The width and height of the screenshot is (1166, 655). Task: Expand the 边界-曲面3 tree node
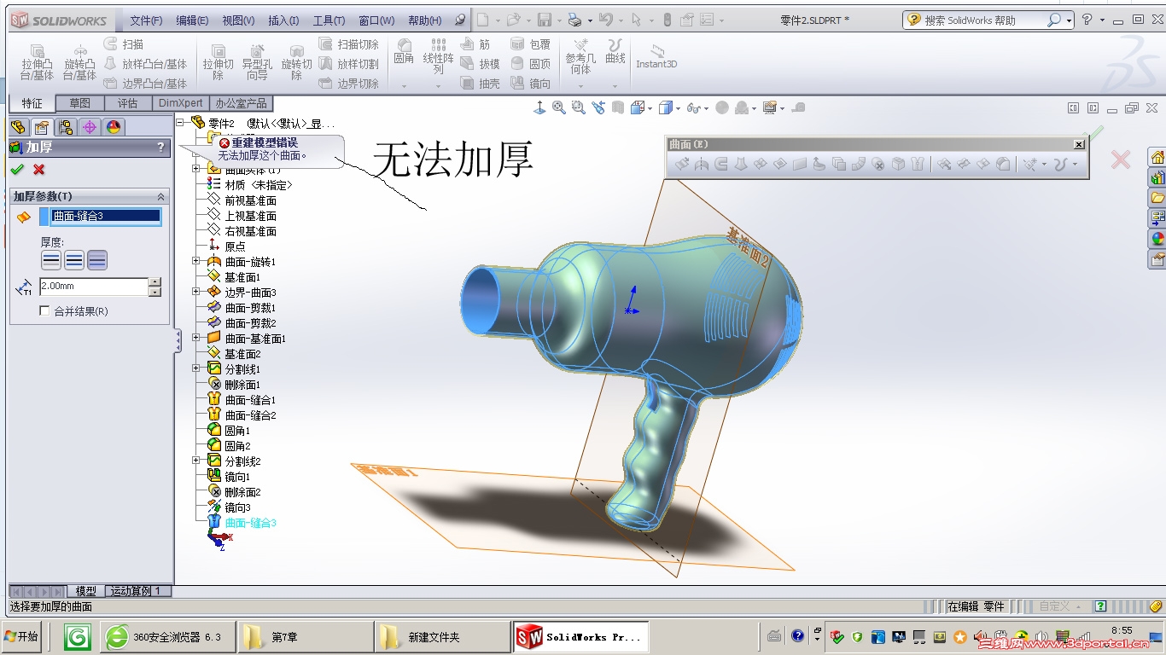tap(196, 293)
